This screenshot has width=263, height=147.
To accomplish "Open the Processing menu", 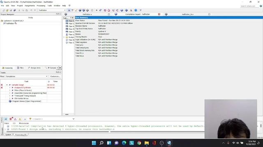I will 41,6.
